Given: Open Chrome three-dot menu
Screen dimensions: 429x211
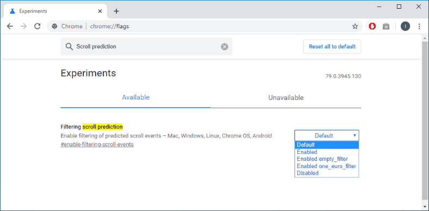Looking at the screenshot, I should 419,26.
